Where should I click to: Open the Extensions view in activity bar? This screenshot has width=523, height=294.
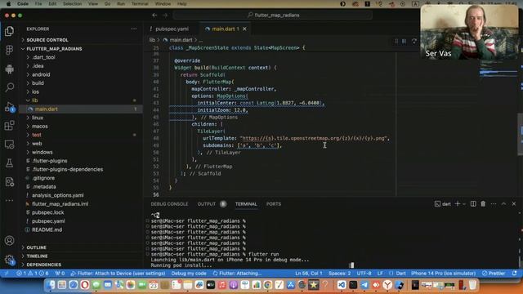coord(9,126)
